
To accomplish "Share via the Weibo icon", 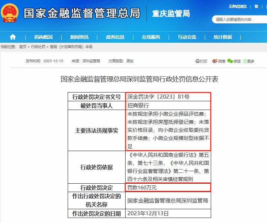I will (x=214, y=61).
